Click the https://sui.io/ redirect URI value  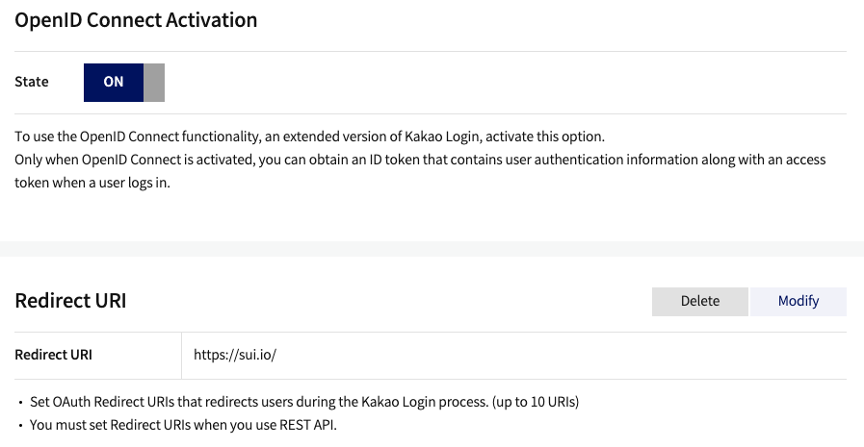(x=235, y=355)
